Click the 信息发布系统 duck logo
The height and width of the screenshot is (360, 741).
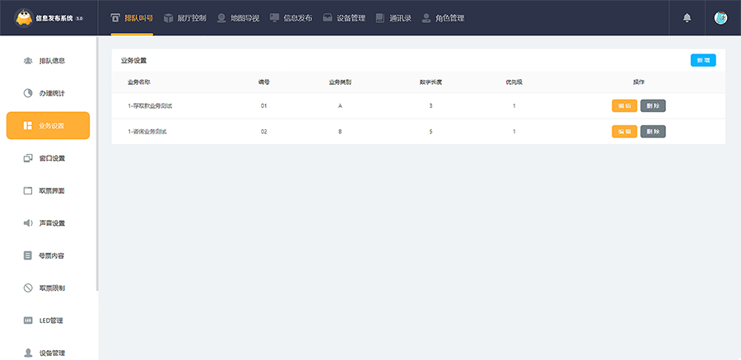coord(24,18)
